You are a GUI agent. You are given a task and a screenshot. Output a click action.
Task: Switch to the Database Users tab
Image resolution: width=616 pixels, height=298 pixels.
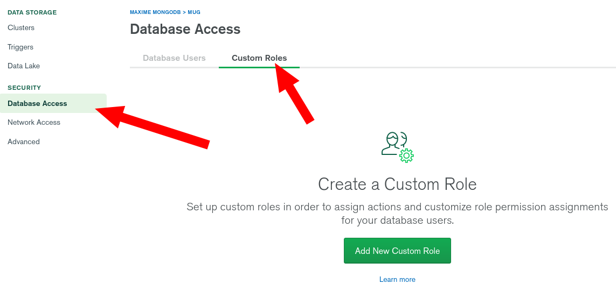[174, 58]
